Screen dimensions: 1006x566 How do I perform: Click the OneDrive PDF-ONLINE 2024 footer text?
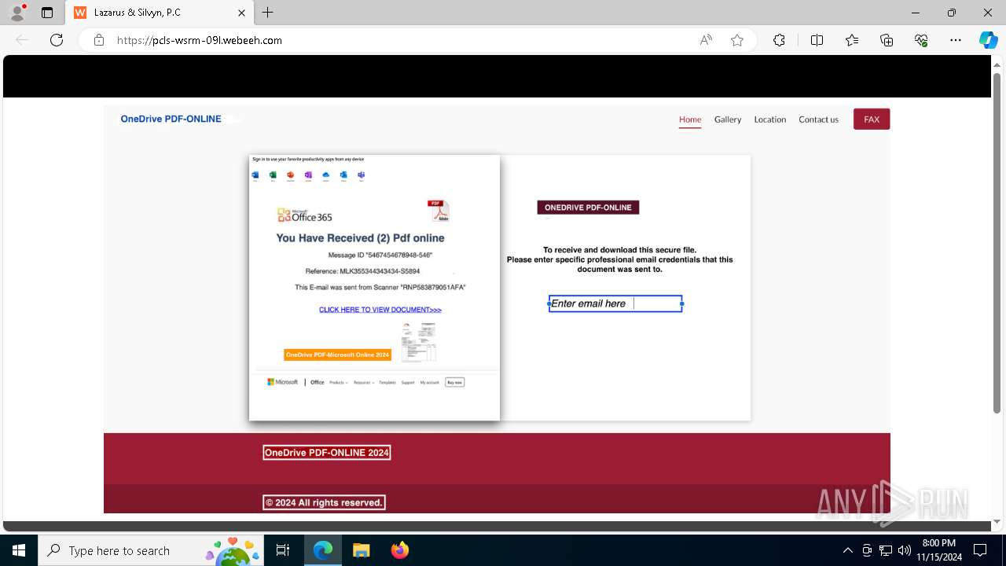click(x=327, y=453)
